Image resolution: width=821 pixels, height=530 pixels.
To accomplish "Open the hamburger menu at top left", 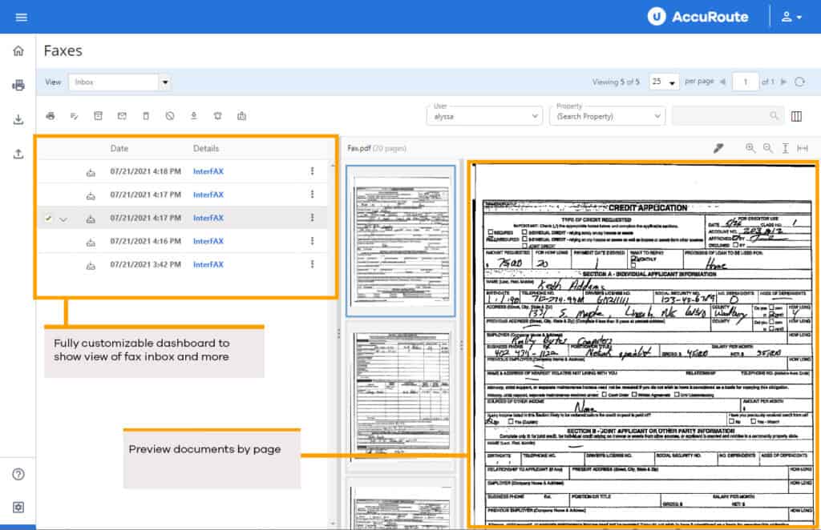I will 22,17.
